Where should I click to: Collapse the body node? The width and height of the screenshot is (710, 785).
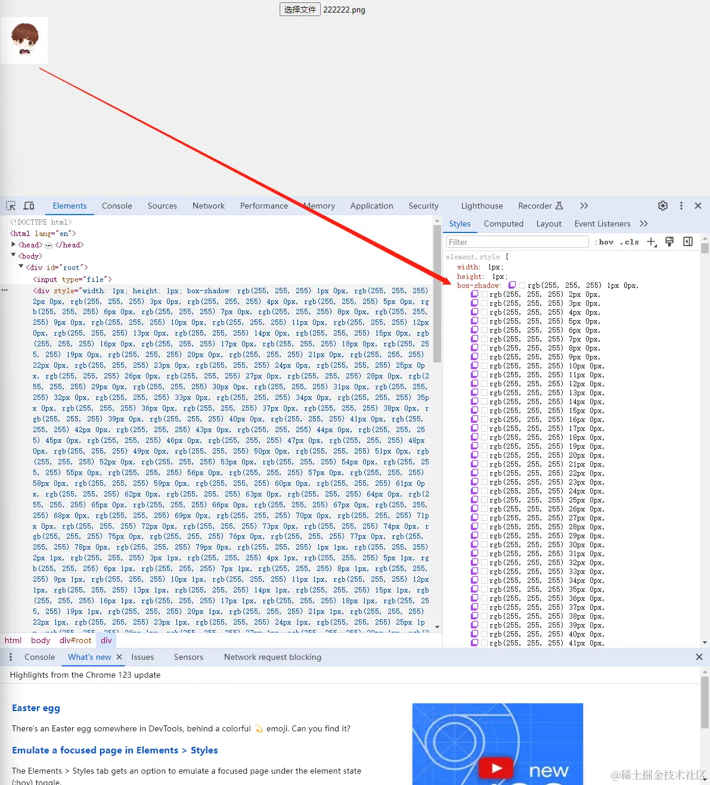pyautogui.click(x=13, y=256)
